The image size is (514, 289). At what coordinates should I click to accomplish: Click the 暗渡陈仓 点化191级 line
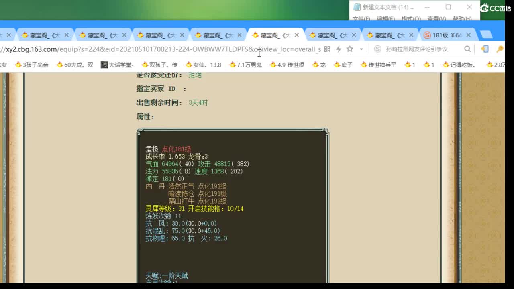[x=198, y=194]
